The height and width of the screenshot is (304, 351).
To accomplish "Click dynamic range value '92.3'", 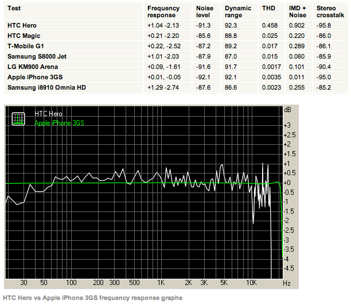I will click(231, 25).
